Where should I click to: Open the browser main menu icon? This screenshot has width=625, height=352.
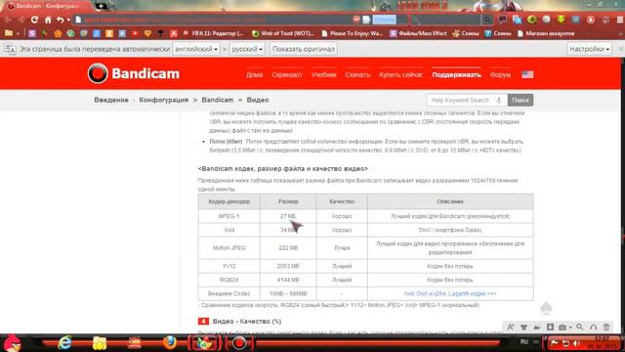(620, 20)
